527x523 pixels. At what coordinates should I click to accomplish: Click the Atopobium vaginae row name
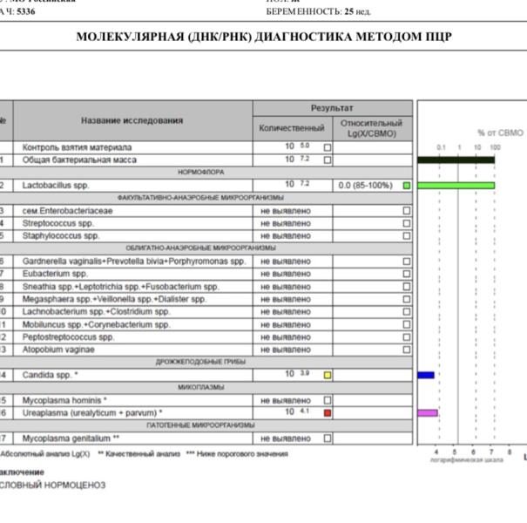[x=58, y=350]
